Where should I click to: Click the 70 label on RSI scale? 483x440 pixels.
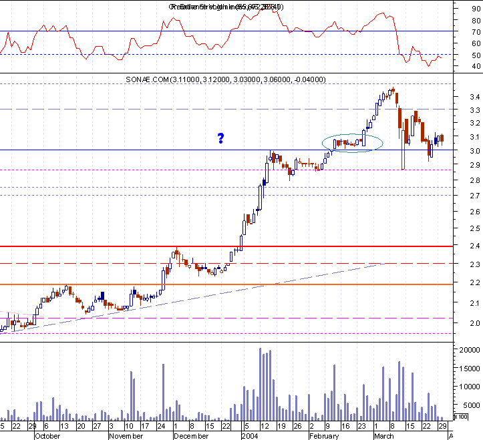pos(476,32)
